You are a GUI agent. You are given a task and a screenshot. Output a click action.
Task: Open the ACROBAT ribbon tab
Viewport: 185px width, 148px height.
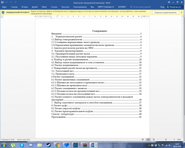(122, 7)
